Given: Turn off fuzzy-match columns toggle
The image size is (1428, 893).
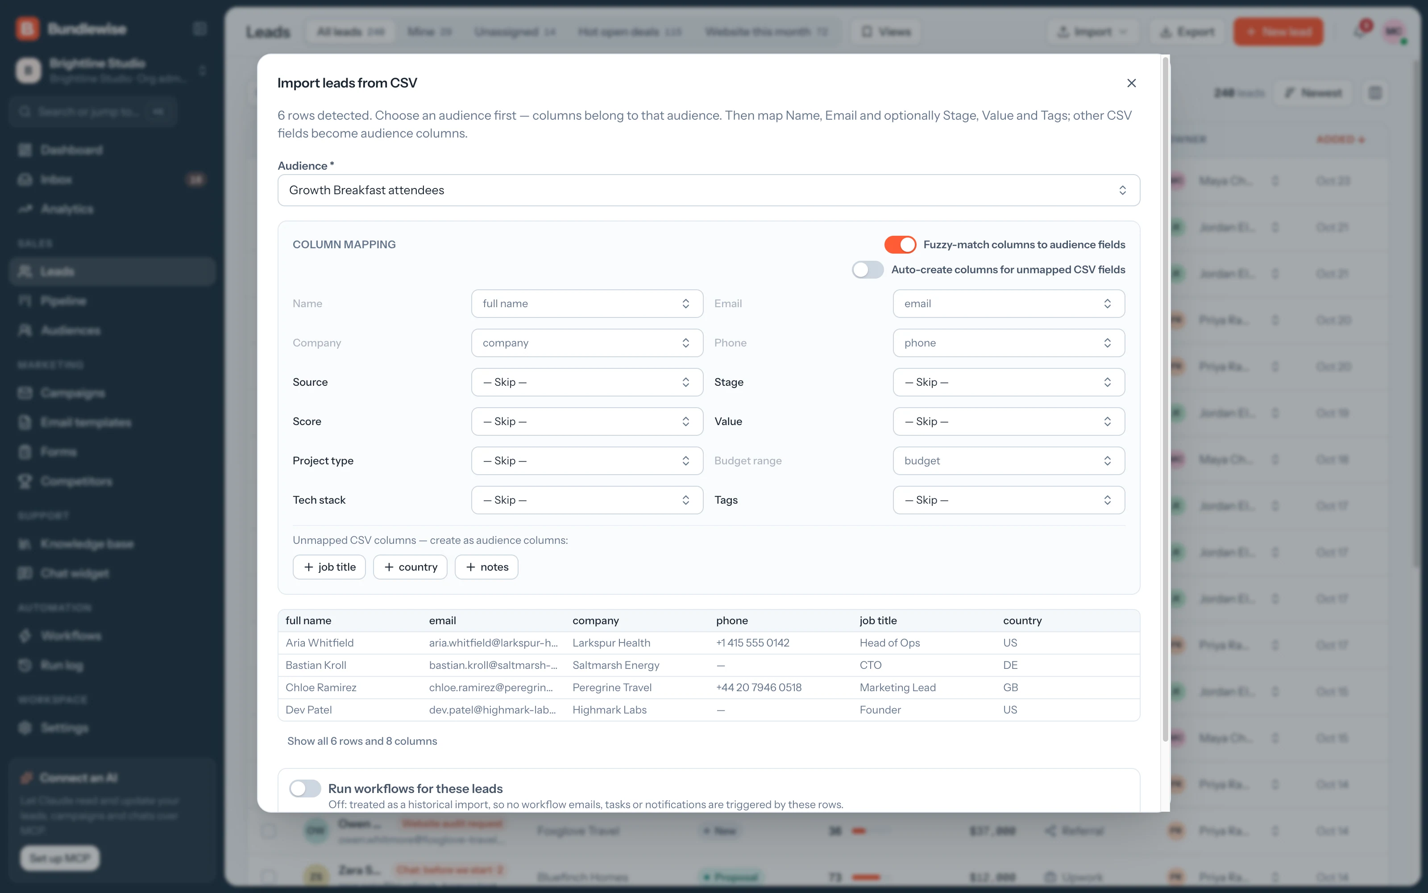Looking at the screenshot, I should (900, 245).
